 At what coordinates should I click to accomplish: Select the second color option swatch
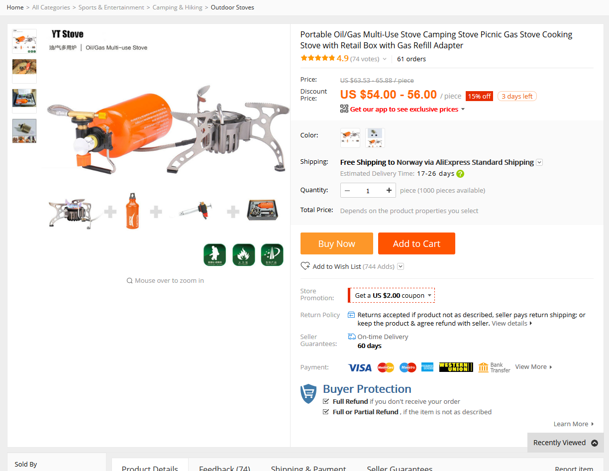[x=375, y=138]
